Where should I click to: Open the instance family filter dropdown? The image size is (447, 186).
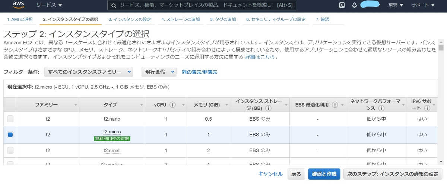(88, 72)
